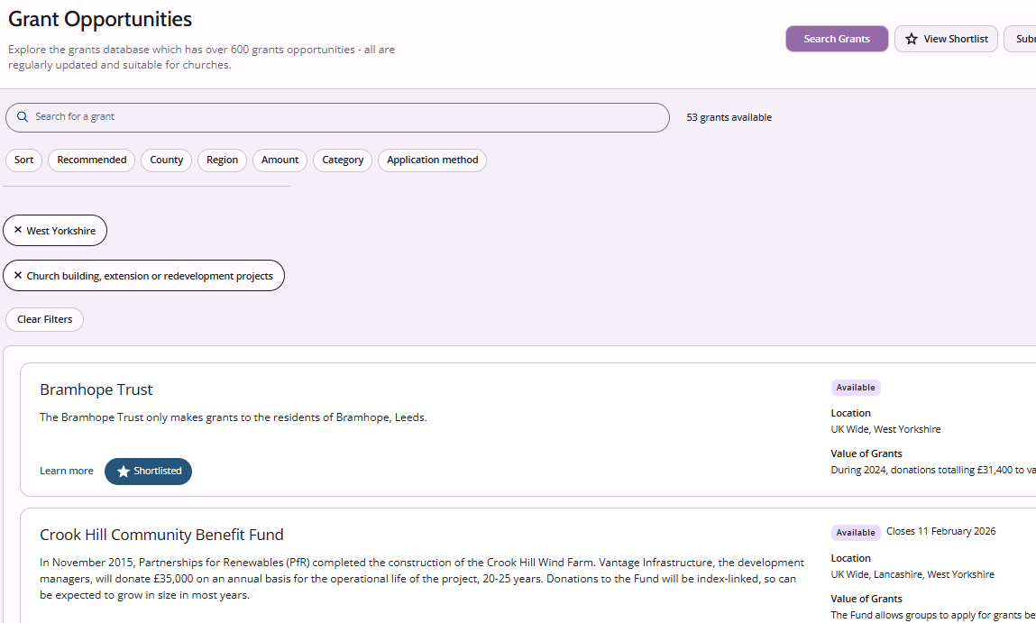Screen dimensions: 1036x623
Task: Open the Category filter dropdown
Action: click(343, 160)
